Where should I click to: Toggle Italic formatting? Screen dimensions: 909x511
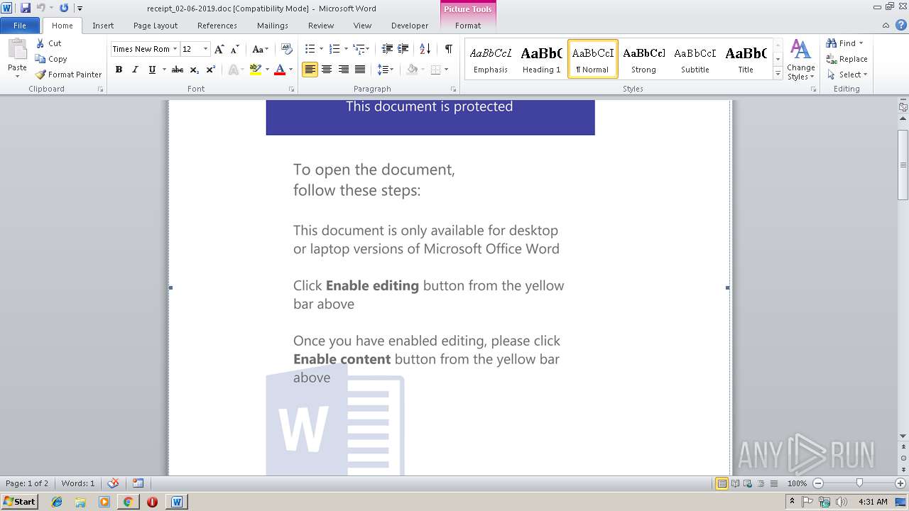[135, 70]
